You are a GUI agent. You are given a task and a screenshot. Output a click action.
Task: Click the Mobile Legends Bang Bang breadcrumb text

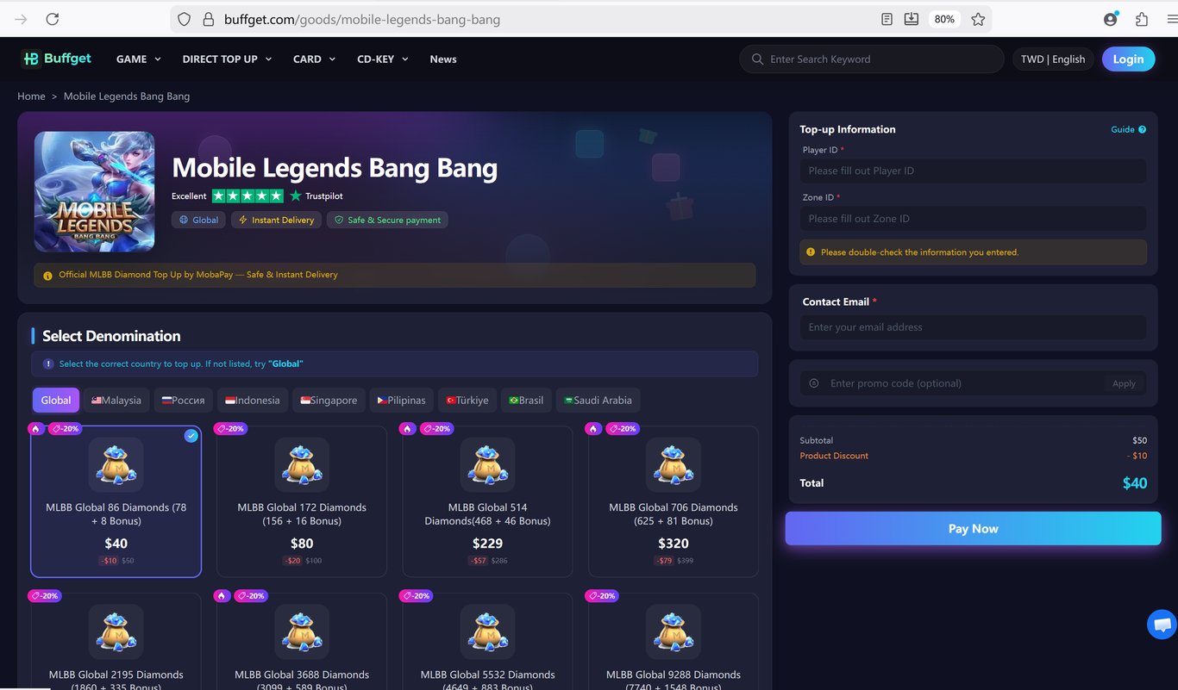point(127,96)
